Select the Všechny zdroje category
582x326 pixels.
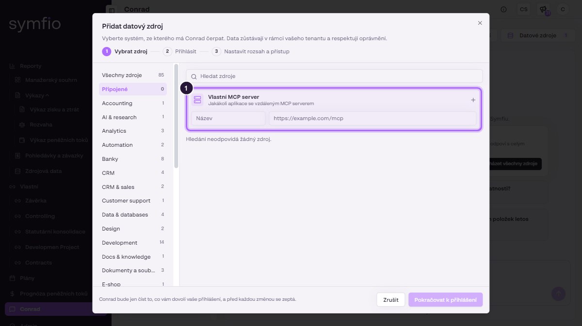[133, 75]
